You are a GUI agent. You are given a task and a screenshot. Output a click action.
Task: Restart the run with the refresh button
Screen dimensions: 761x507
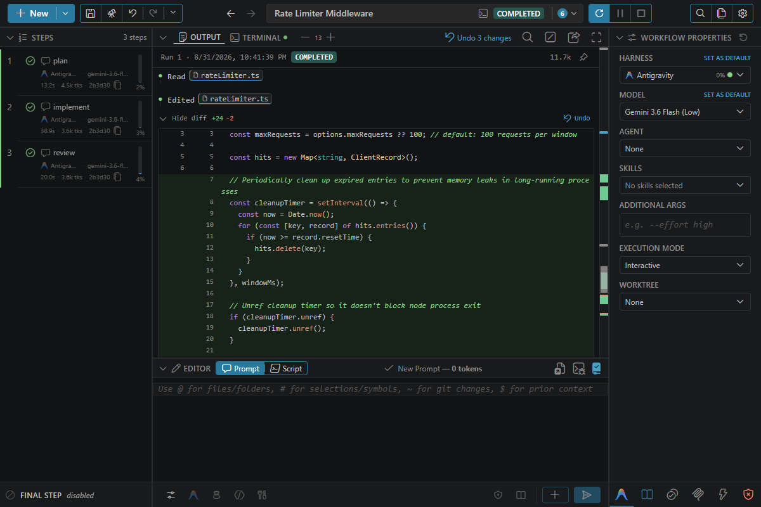(x=599, y=13)
